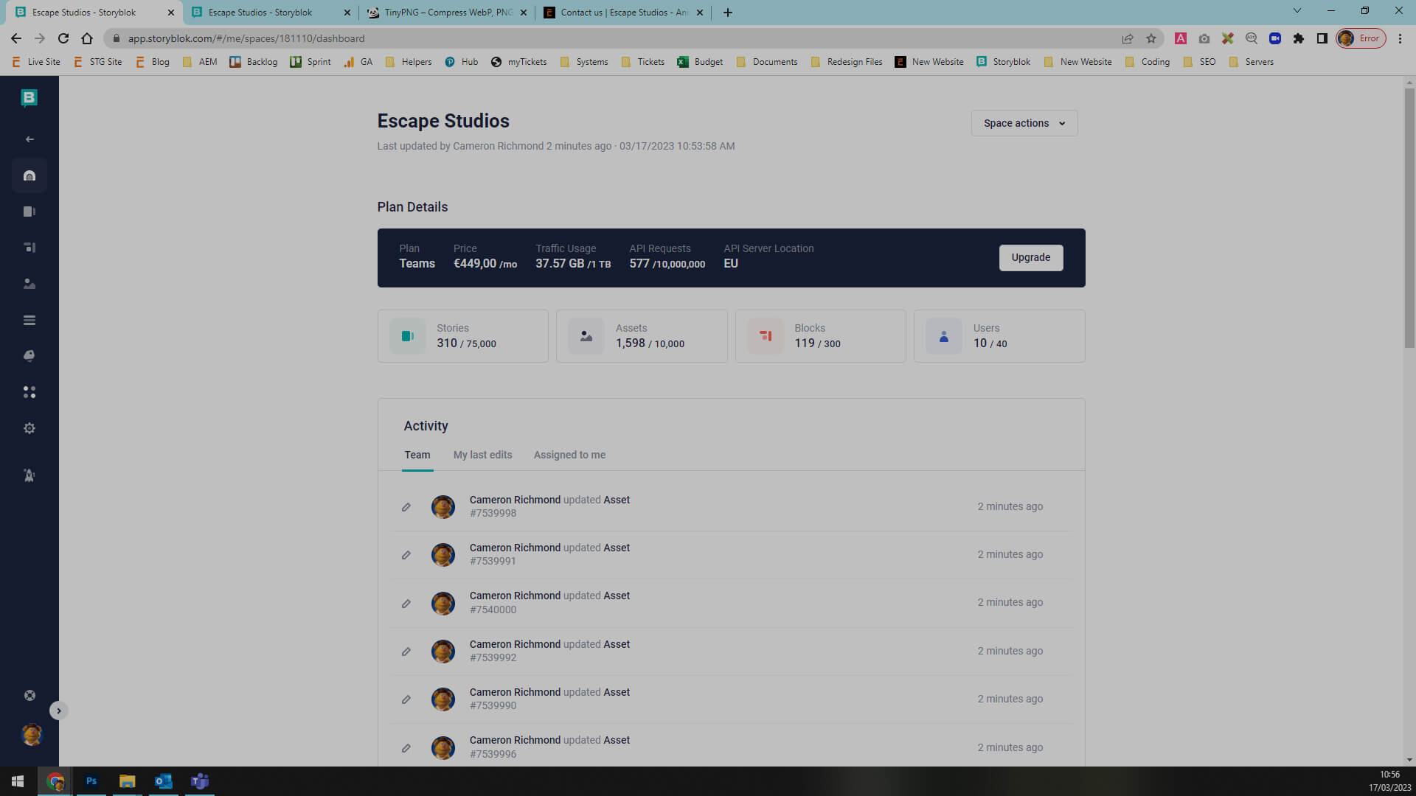
Task: Open Settings gear in Storyblok sidebar
Action: point(29,428)
